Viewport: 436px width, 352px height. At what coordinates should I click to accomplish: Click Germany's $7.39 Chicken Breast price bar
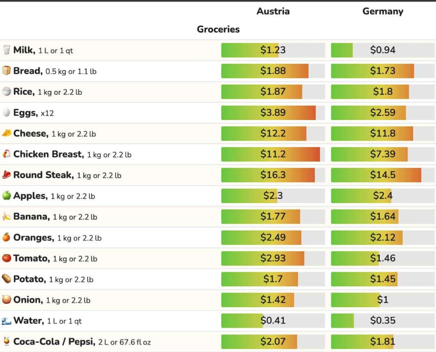(x=382, y=154)
